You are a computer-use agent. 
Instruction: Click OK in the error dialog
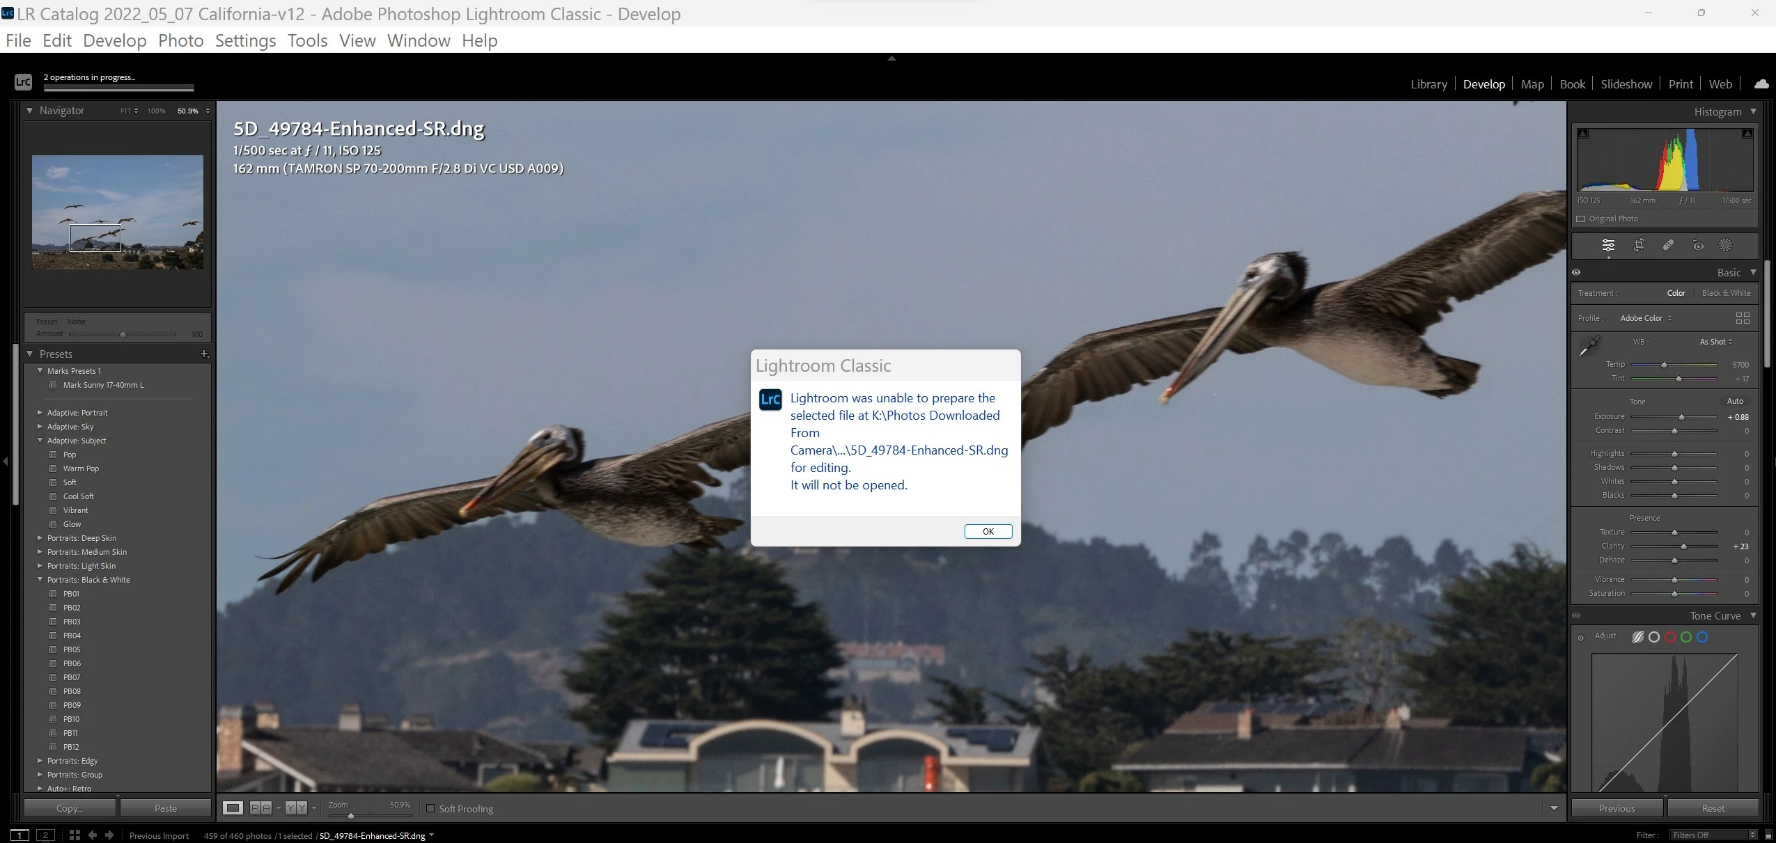pos(988,531)
